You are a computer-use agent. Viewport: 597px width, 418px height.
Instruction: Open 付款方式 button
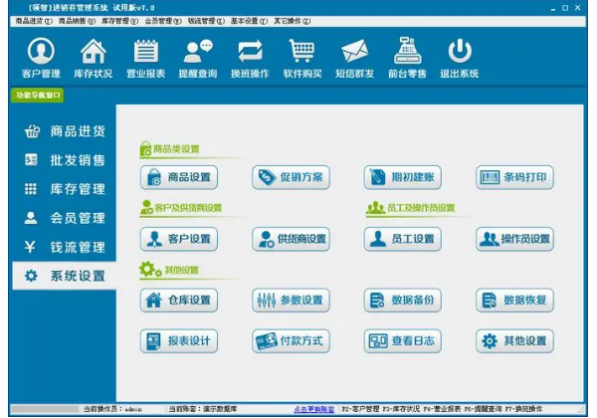tap(291, 341)
